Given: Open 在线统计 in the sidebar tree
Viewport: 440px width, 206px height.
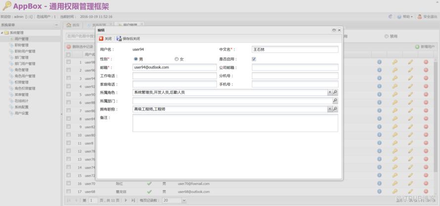Looking at the screenshot, I should pos(22,101).
